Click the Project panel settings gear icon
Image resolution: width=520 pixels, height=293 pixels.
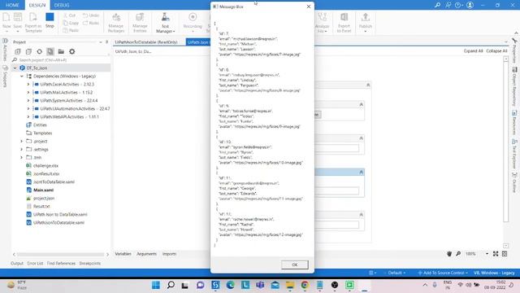72,51
